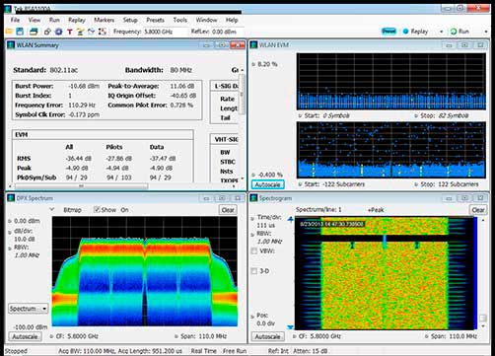The width and height of the screenshot is (495, 356).
Task: Click the last toolbar icon before Frequency label
Action: pyautogui.click(x=103, y=32)
